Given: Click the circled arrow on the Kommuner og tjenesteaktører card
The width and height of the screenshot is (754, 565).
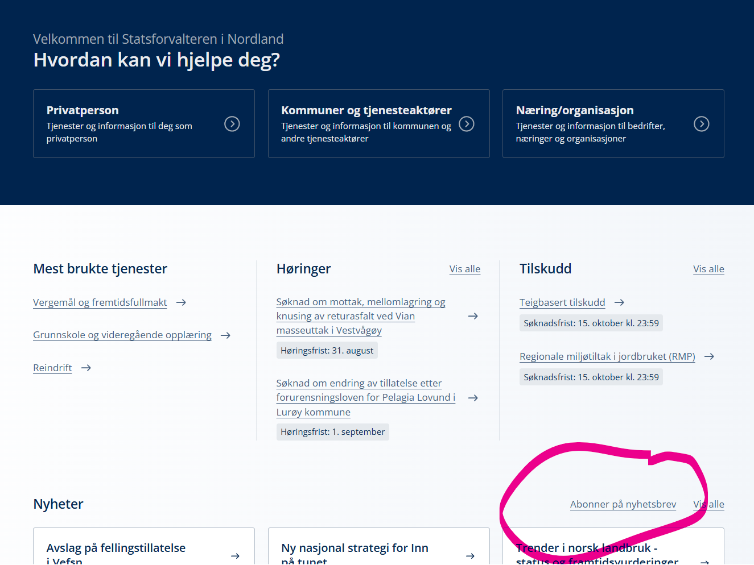Looking at the screenshot, I should pyautogui.click(x=467, y=124).
